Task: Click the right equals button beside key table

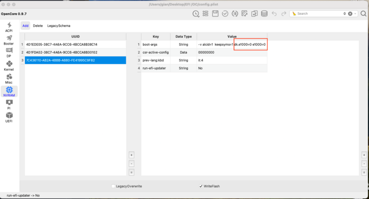Action: [364, 172]
